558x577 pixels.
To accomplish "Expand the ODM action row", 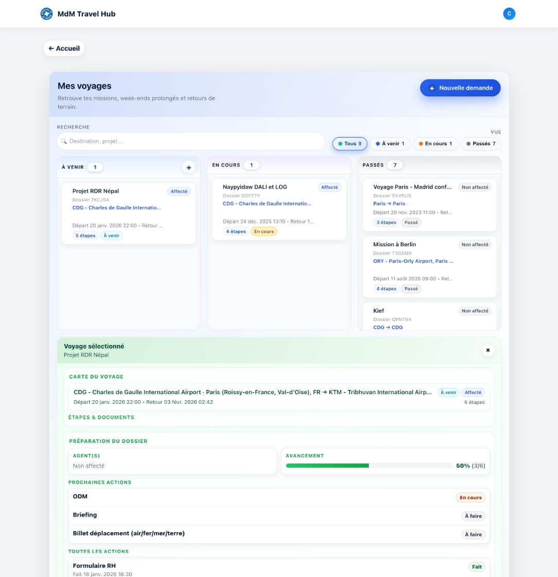I will 279,497.
